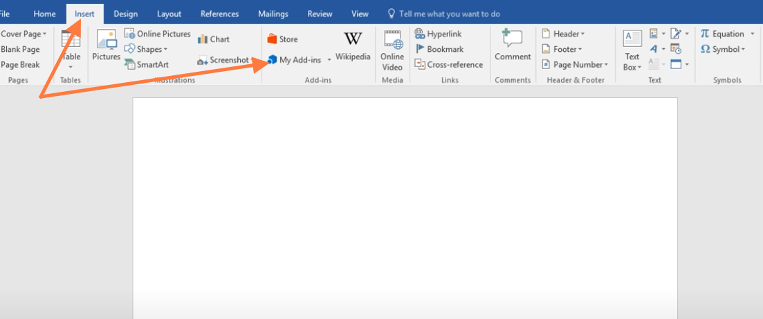Open the Wikipedia add-in
Image resolution: width=763 pixels, height=319 pixels.
pyautogui.click(x=353, y=46)
